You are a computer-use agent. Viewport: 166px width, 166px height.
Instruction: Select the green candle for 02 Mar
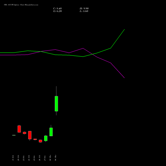(51, 132)
